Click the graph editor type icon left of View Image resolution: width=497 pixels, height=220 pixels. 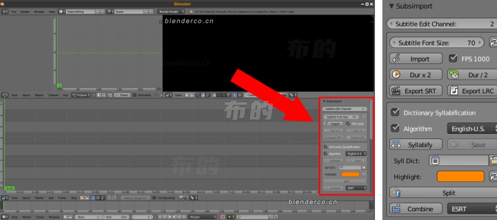5,95
